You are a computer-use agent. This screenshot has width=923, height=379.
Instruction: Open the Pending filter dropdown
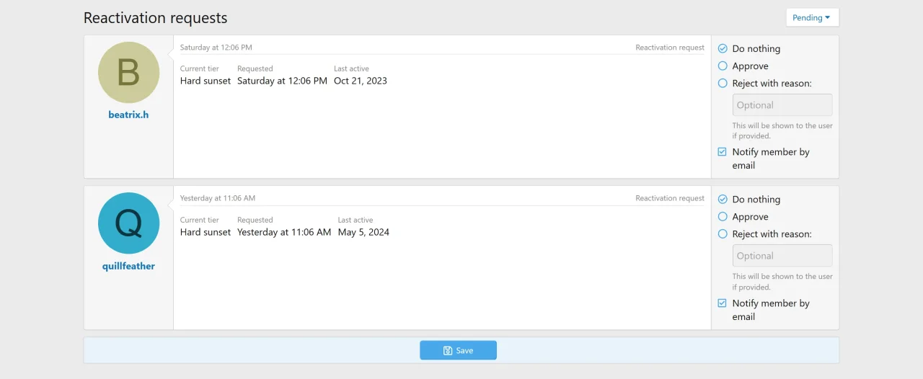[812, 17]
